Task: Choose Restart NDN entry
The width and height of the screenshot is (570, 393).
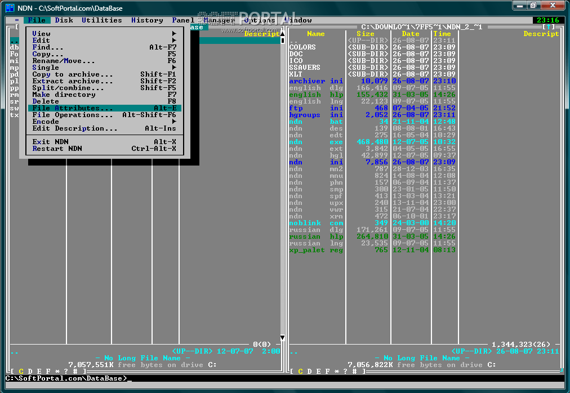Action: click(104, 149)
